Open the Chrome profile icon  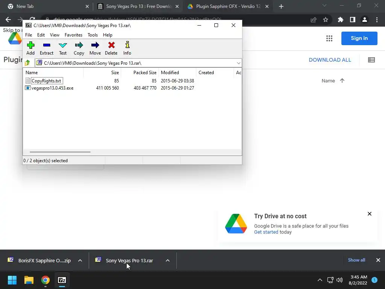[x=365, y=20]
